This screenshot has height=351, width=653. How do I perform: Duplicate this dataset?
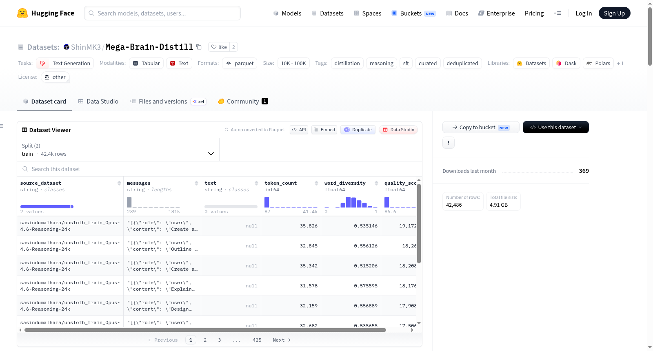pos(358,130)
